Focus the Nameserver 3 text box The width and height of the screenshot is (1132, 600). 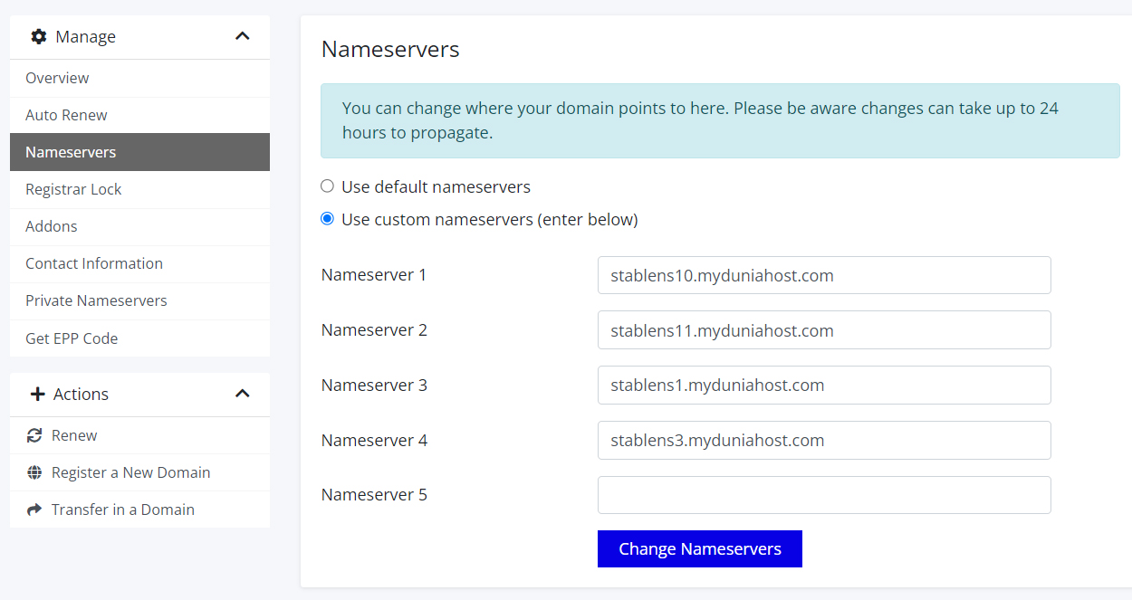point(823,386)
